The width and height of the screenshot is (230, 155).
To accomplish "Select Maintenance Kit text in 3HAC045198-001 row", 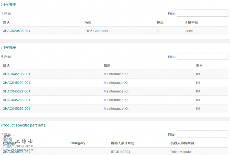I will (116, 74).
